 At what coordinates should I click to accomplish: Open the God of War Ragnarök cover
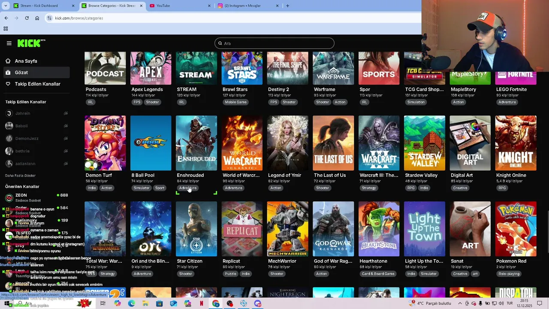click(333, 229)
